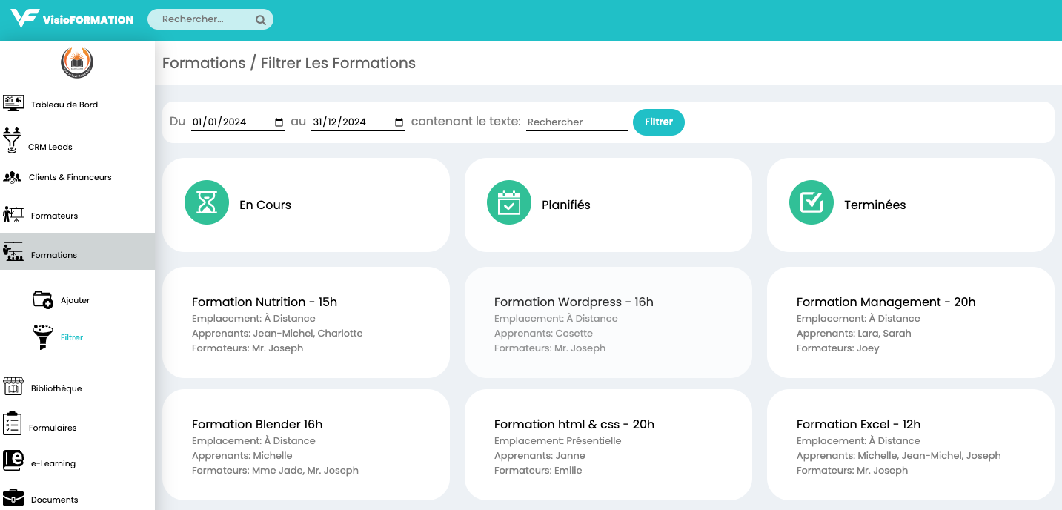Screen dimensions: 1062x510
Task: Click 'Formateurs: Joey' text
Action: [x=838, y=348]
